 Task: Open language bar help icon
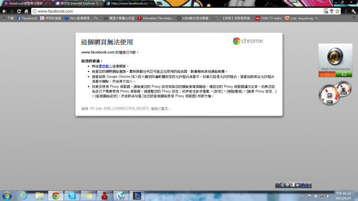pyautogui.click(x=304, y=185)
